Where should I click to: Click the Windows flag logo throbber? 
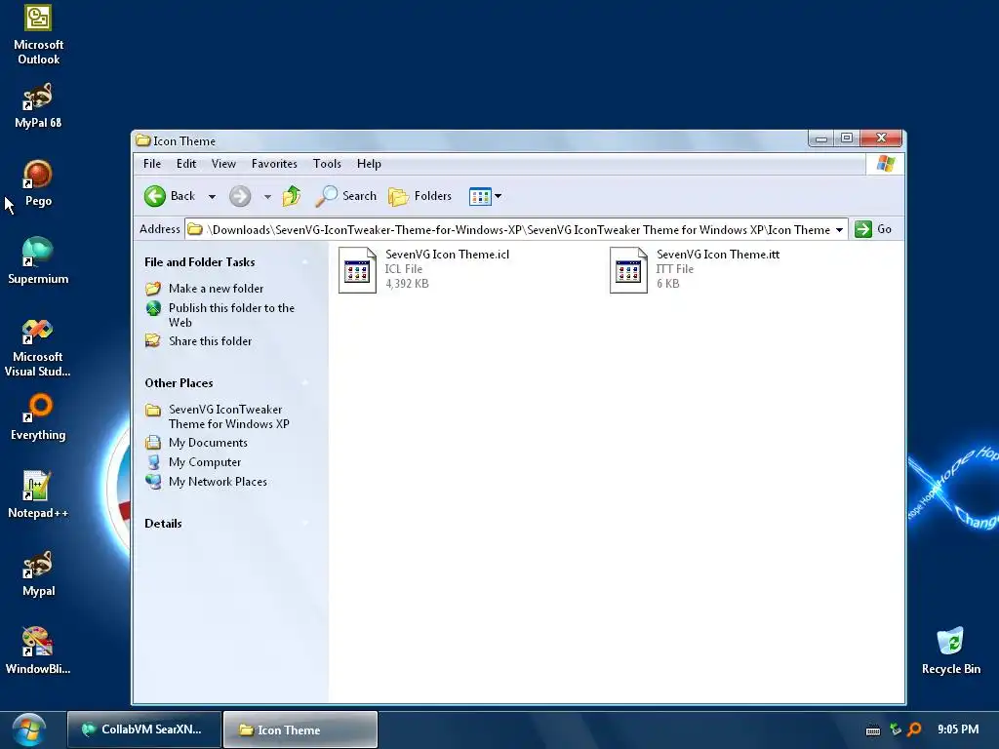(886, 164)
